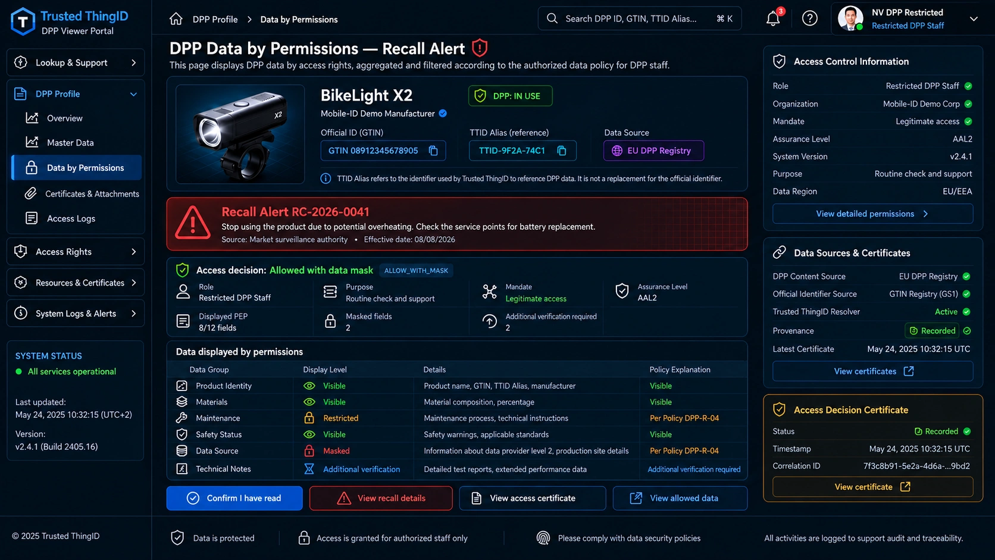
Task: Click the Additional verification hourglass icon
Action: pyautogui.click(x=309, y=469)
